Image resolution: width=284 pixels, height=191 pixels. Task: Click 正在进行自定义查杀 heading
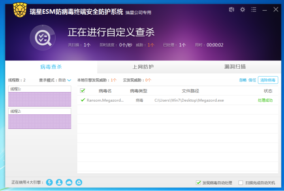tap(111, 33)
